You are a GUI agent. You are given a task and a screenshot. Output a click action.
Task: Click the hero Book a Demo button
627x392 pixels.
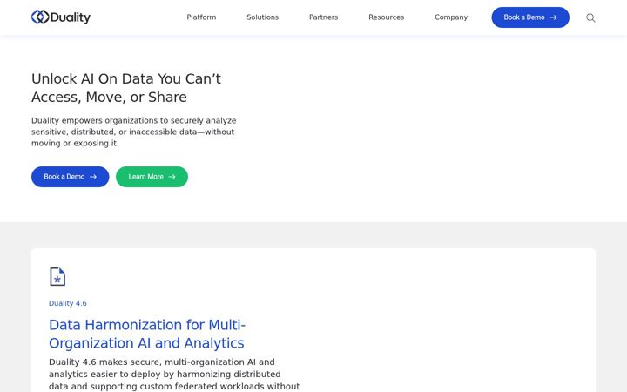point(71,177)
